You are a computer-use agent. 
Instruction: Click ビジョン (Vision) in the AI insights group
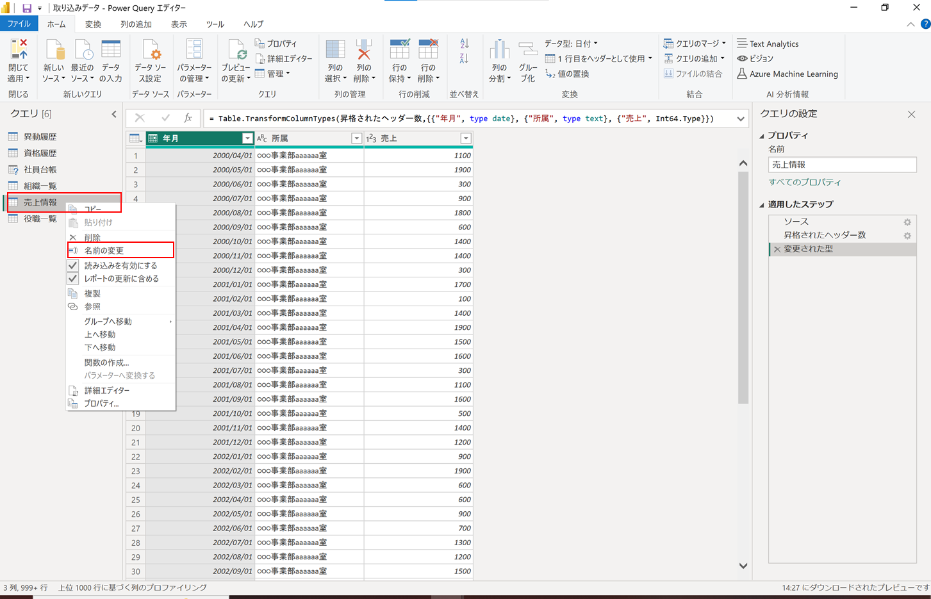(755, 58)
